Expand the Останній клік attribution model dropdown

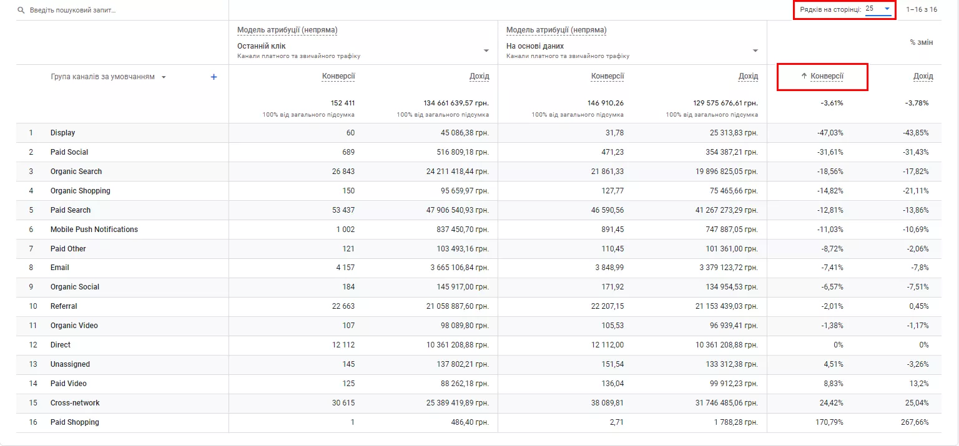pos(486,51)
